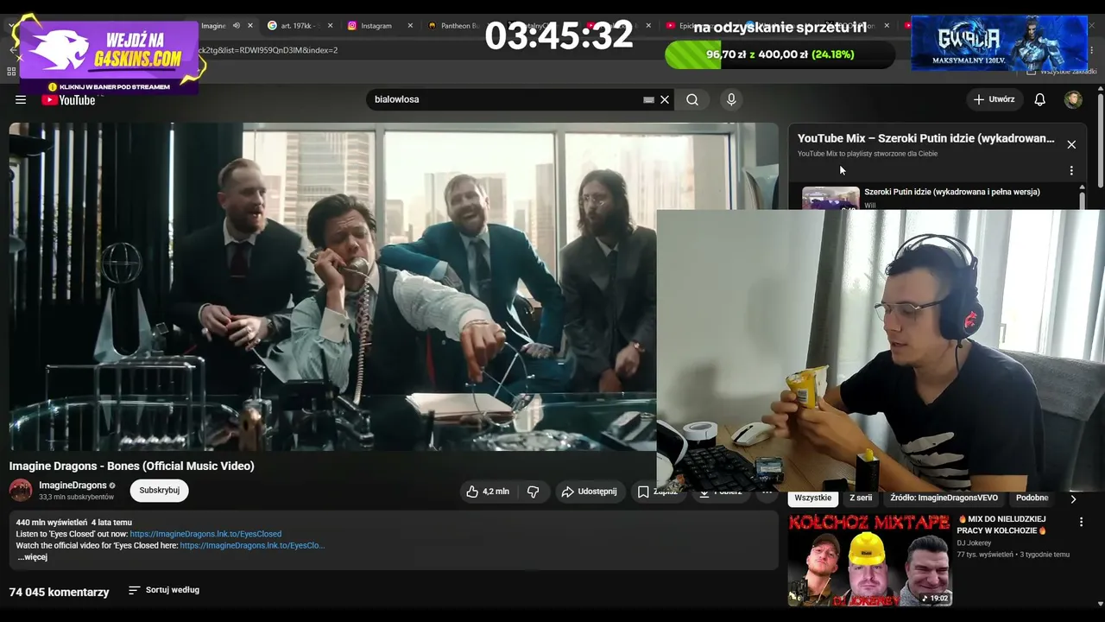The width and height of the screenshot is (1105, 622).
Task: Expand the description with ...więcej
Action: click(33, 557)
